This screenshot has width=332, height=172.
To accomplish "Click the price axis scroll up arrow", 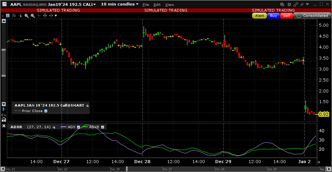I will pyautogui.click(x=4, y=21).
